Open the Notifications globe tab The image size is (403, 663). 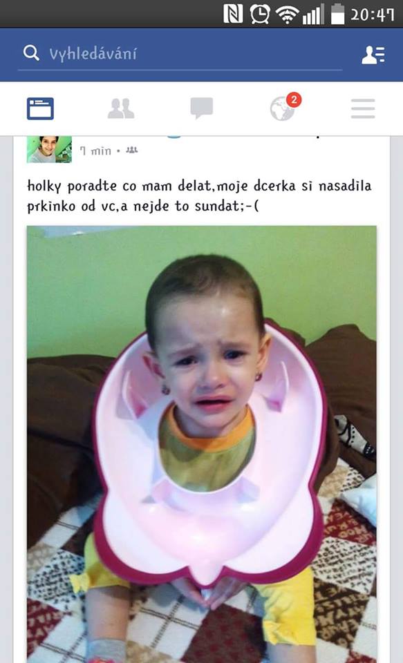click(282, 109)
